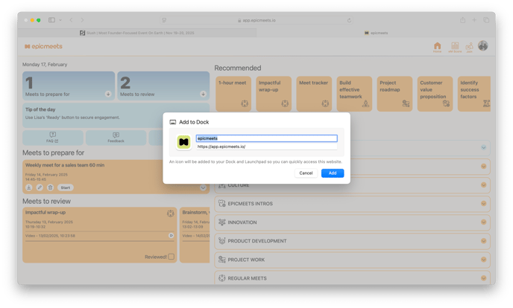Expand Meets to review count card
The height and width of the screenshot is (308, 513).
click(203, 94)
